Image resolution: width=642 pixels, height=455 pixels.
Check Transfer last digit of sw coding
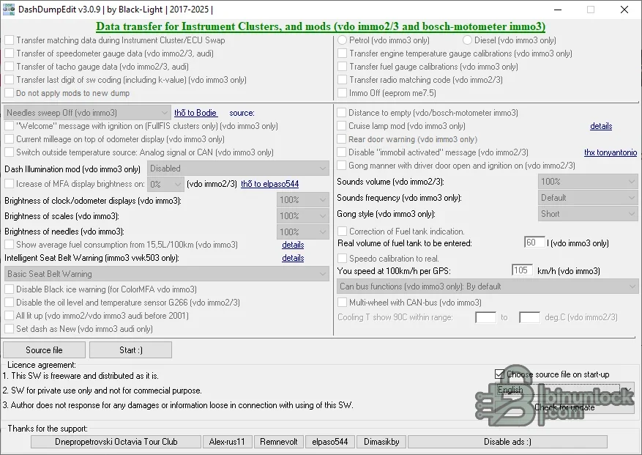(x=9, y=80)
